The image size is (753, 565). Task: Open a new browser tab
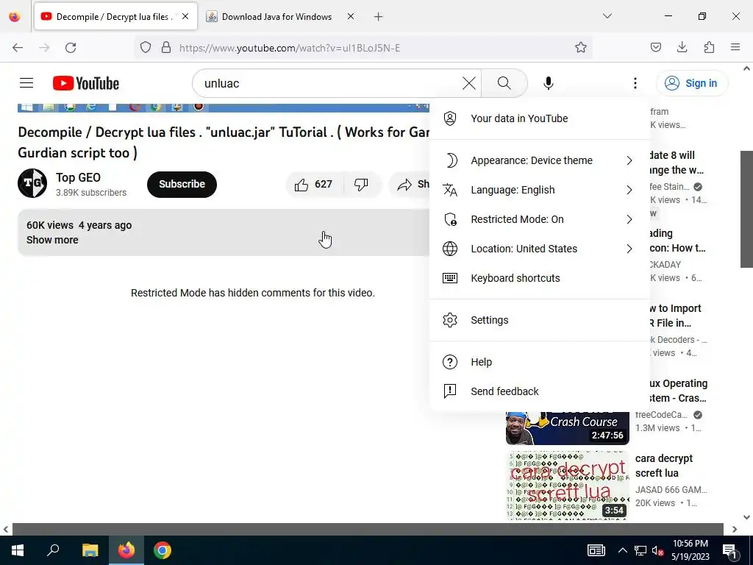point(379,17)
